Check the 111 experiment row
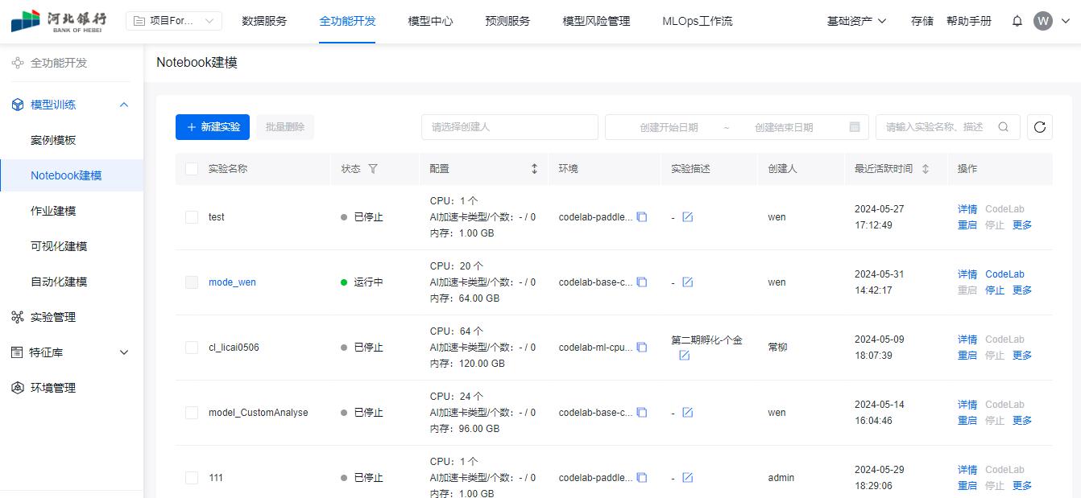This screenshot has height=498, width=1081. 192,478
